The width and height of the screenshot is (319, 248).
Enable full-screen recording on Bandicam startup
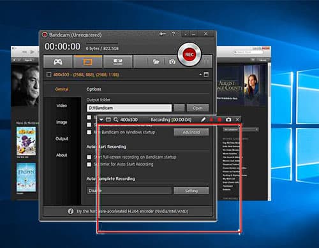89,157
